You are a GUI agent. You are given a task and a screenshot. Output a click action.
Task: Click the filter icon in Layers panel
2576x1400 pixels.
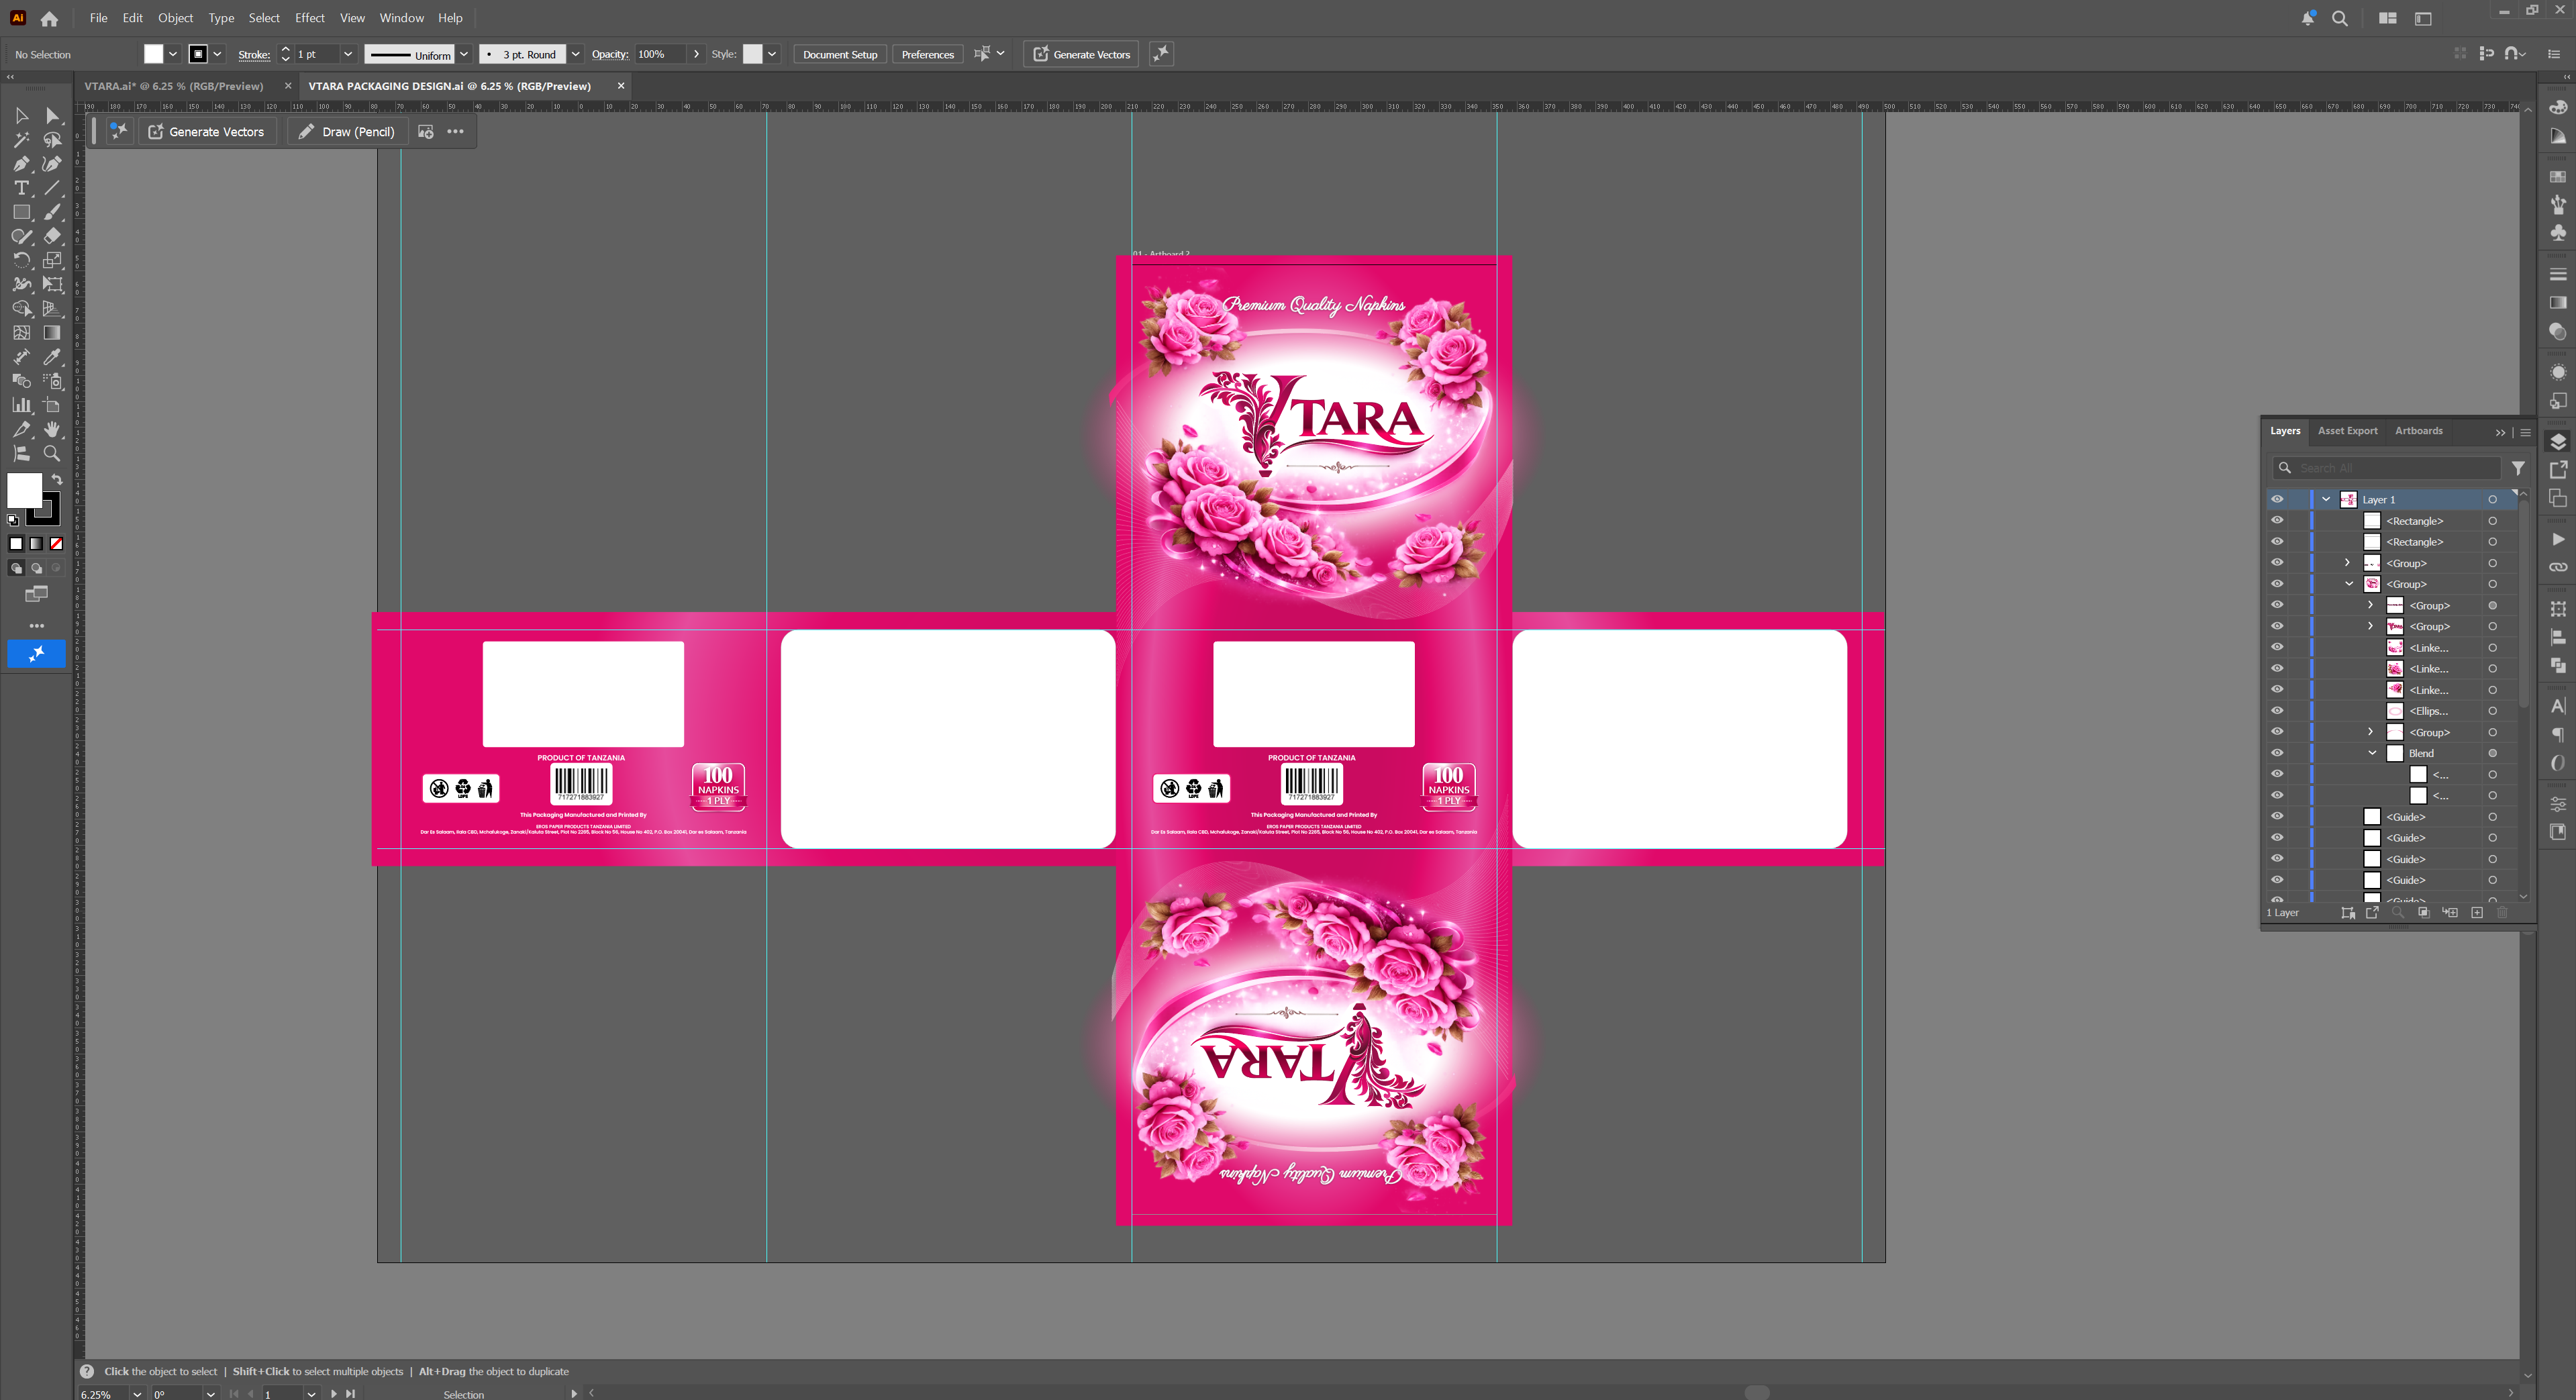[x=2518, y=468]
